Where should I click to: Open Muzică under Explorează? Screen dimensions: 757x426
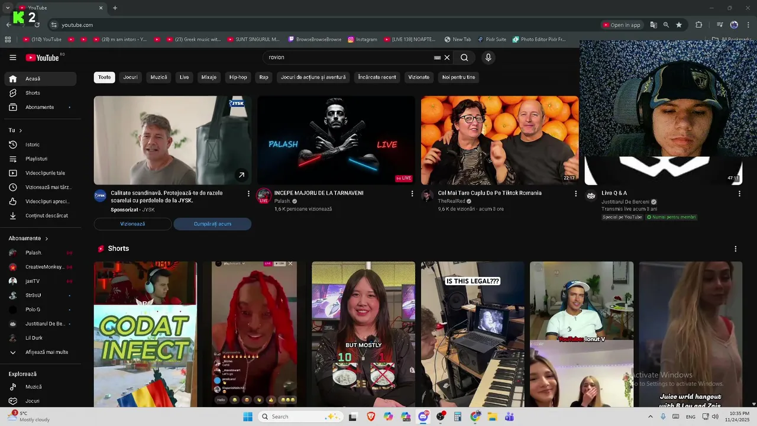tap(40, 387)
